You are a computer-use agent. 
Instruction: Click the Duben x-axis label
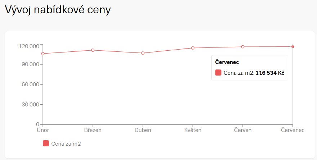click(143, 130)
